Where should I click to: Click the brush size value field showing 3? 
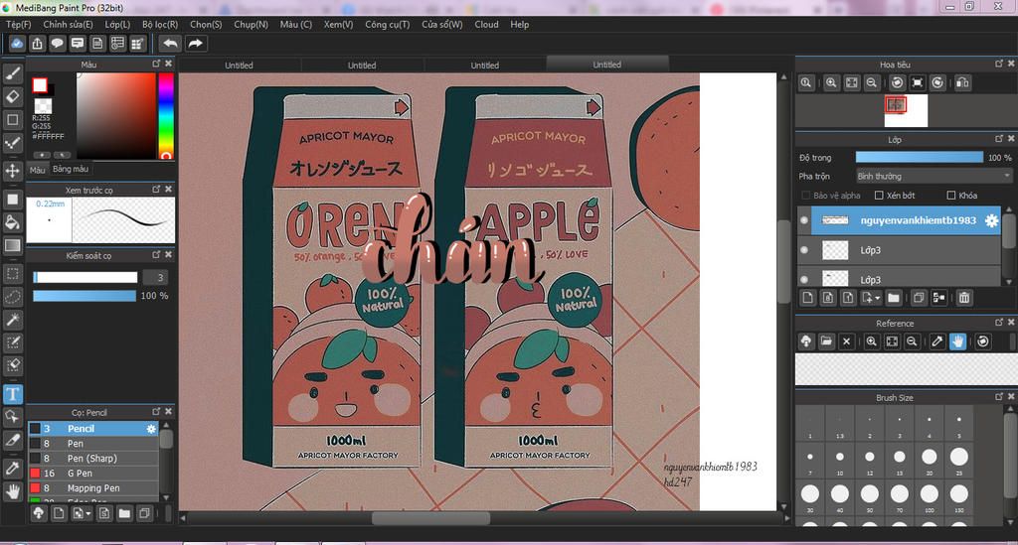[156, 277]
